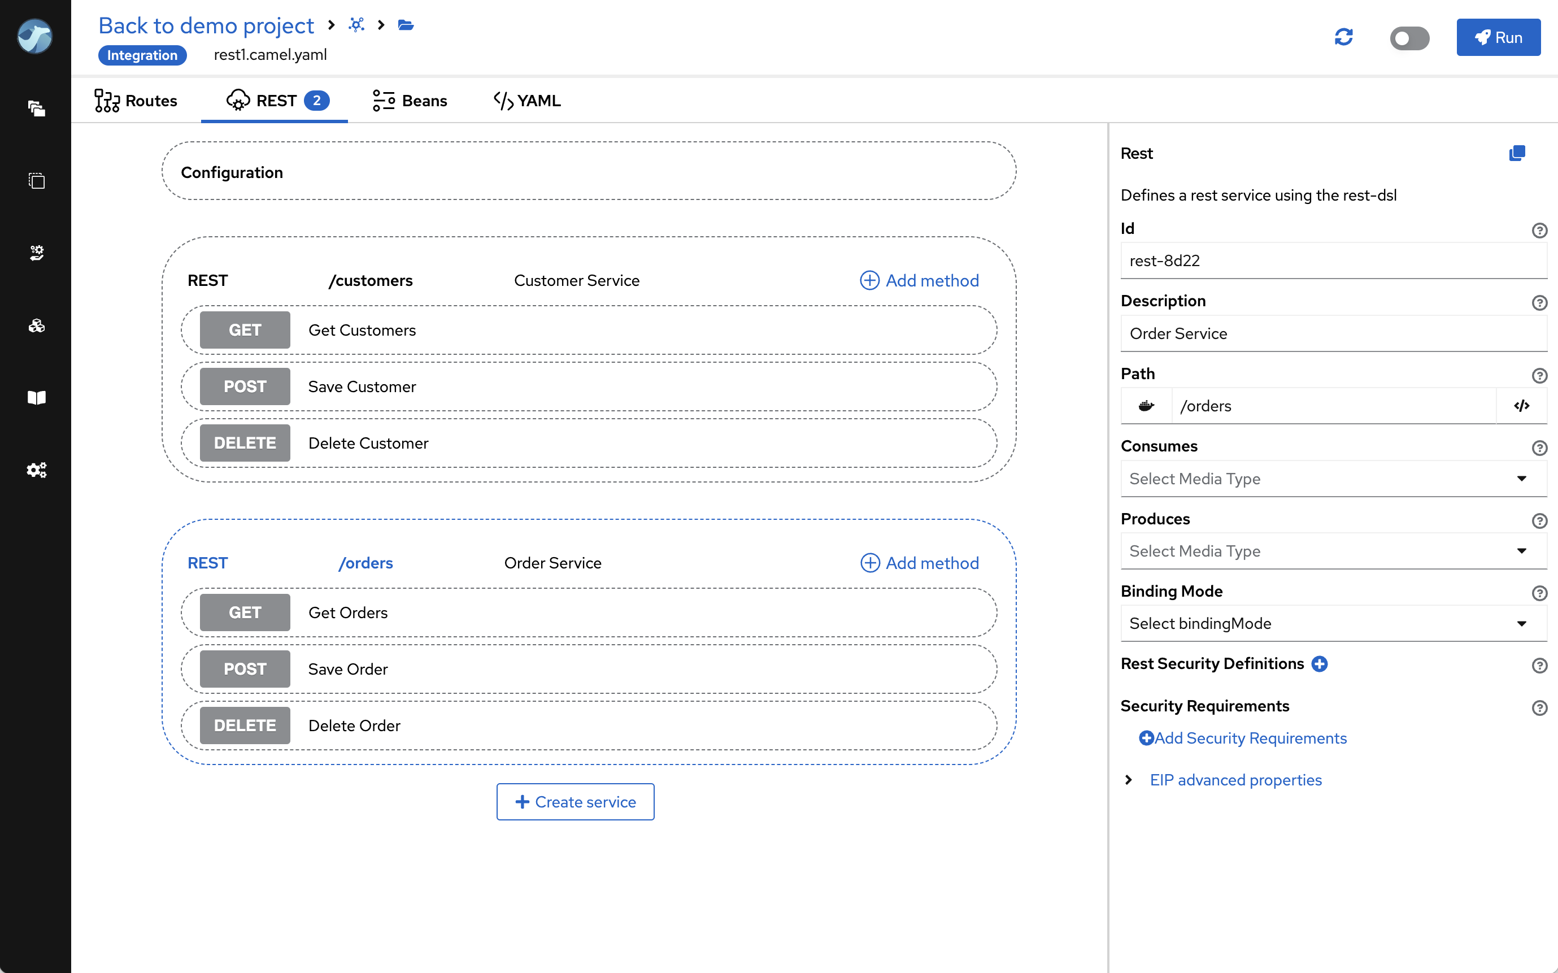Click the folder icon in breadcrumb
The image size is (1558, 973).
406,25
